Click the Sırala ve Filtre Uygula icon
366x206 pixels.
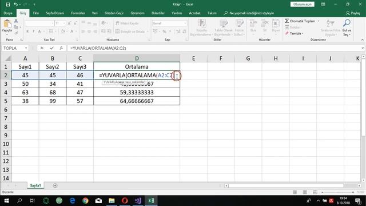[x=331, y=23]
